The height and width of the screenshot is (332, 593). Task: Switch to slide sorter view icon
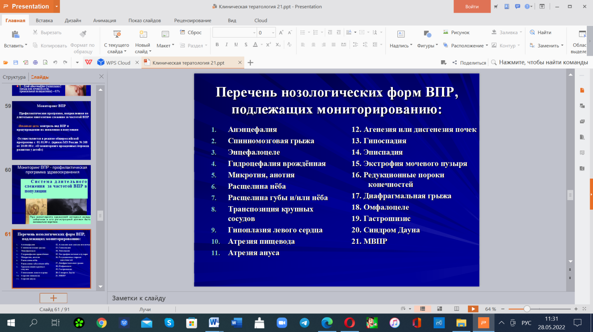pos(439,309)
